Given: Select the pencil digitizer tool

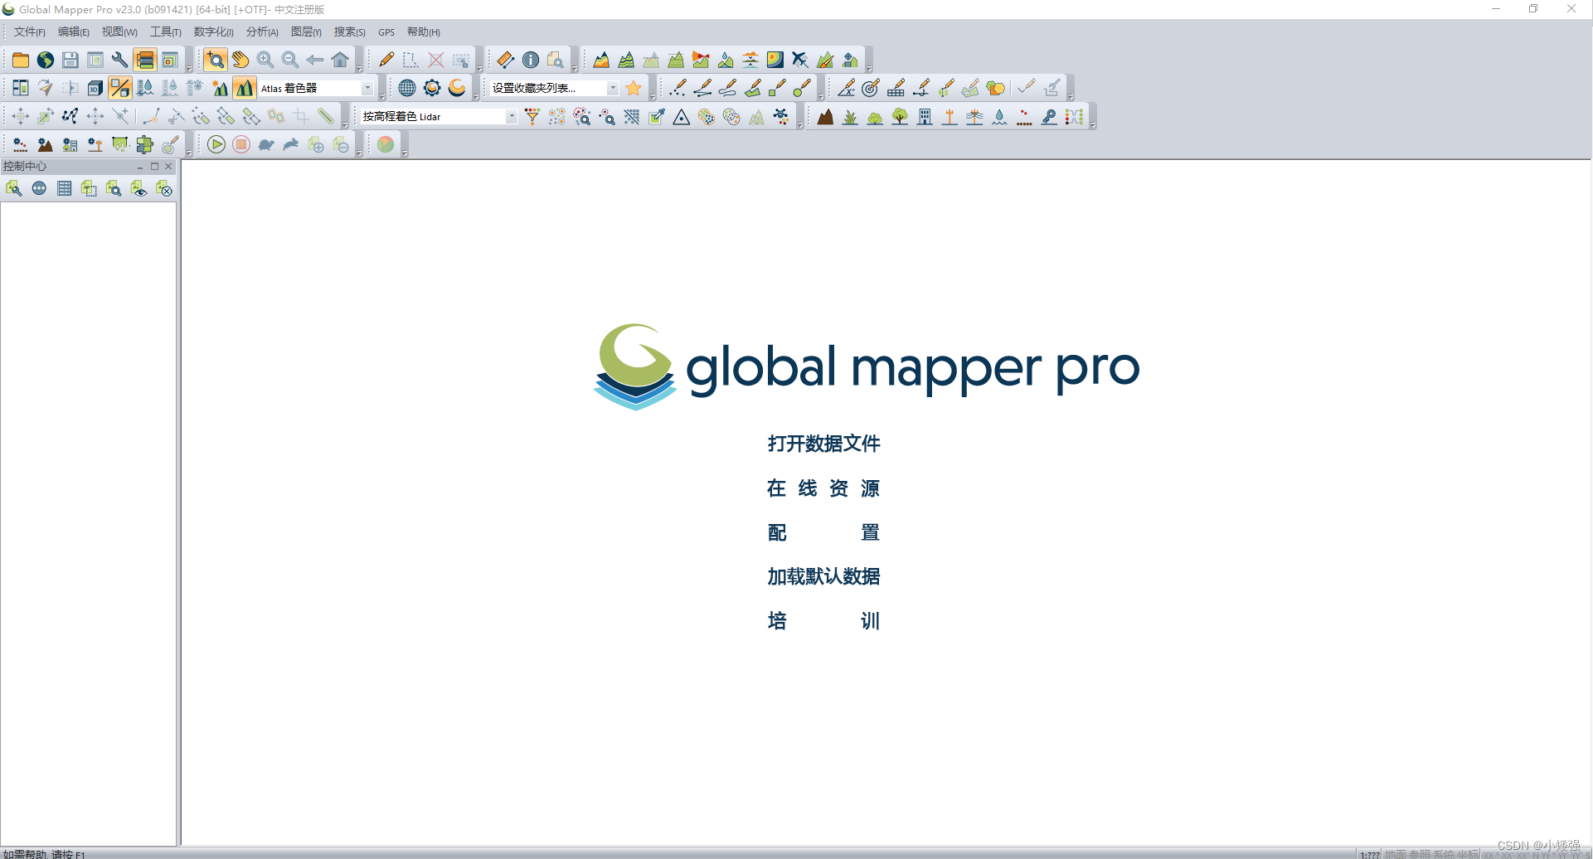Looking at the screenshot, I should point(386,60).
